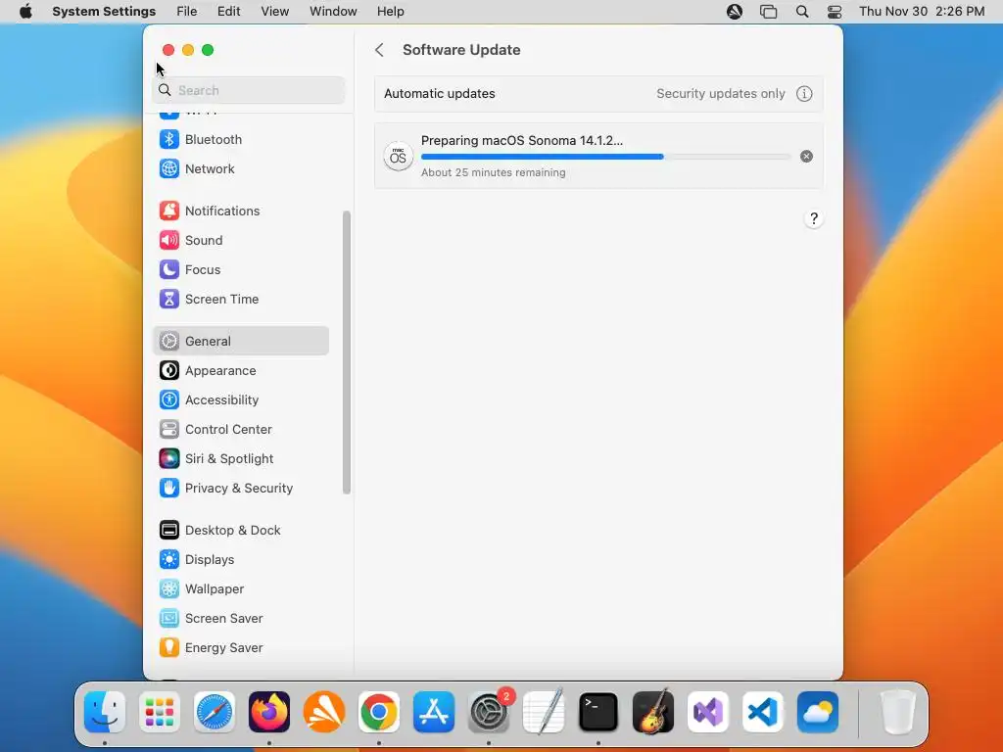
Task: Launch Google Chrome from the Dock
Action: click(379, 712)
